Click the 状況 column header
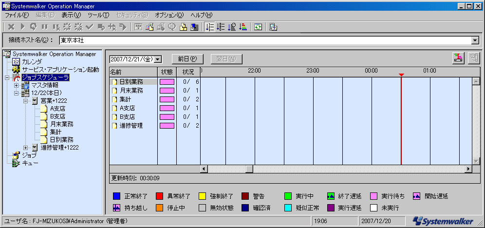Image resolution: width=485 pixels, height=228 pixels. pos(188,72)
